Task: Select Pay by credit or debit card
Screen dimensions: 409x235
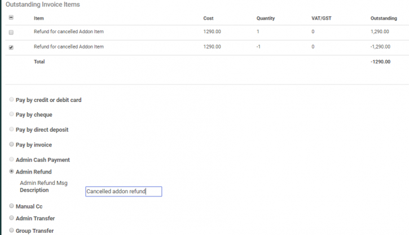Action: [x=11, y=100]
